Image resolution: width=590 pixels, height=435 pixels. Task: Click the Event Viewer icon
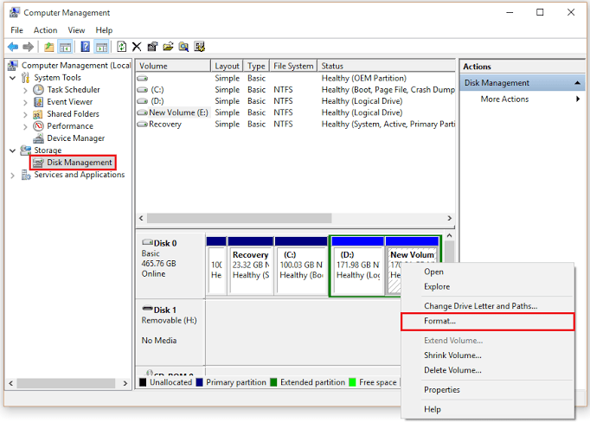[38, 102]
